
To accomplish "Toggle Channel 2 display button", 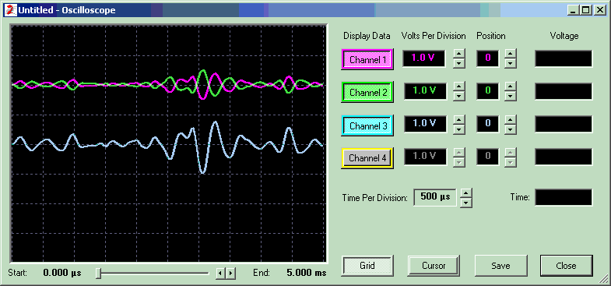I will pyautogui.click(x=367, y=92).
